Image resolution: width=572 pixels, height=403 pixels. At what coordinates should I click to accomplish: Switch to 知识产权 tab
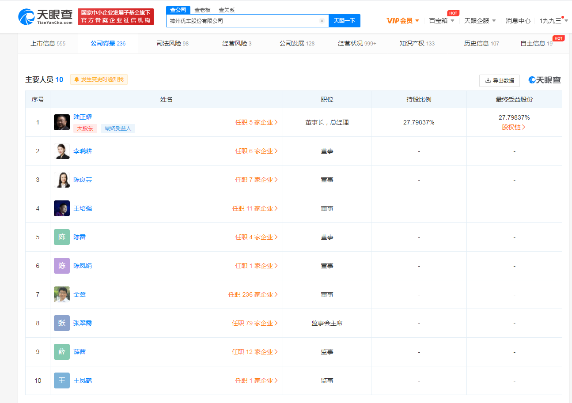417,43
